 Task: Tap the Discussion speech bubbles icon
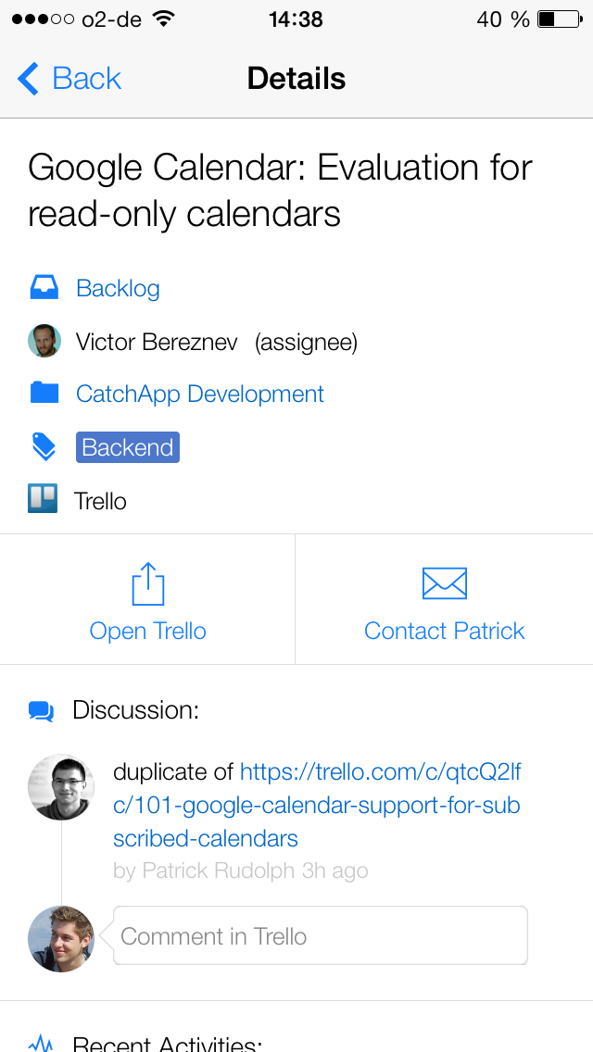pyautogui.click(x=42, y=711)
